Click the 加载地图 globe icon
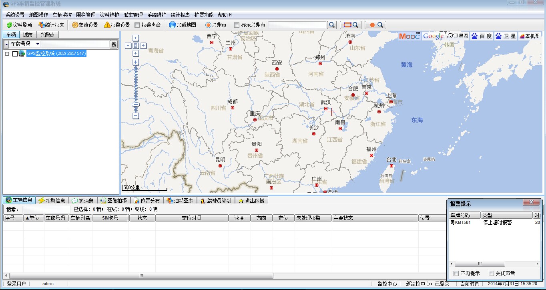Screen dimensions: 546x290 (173, 25)
